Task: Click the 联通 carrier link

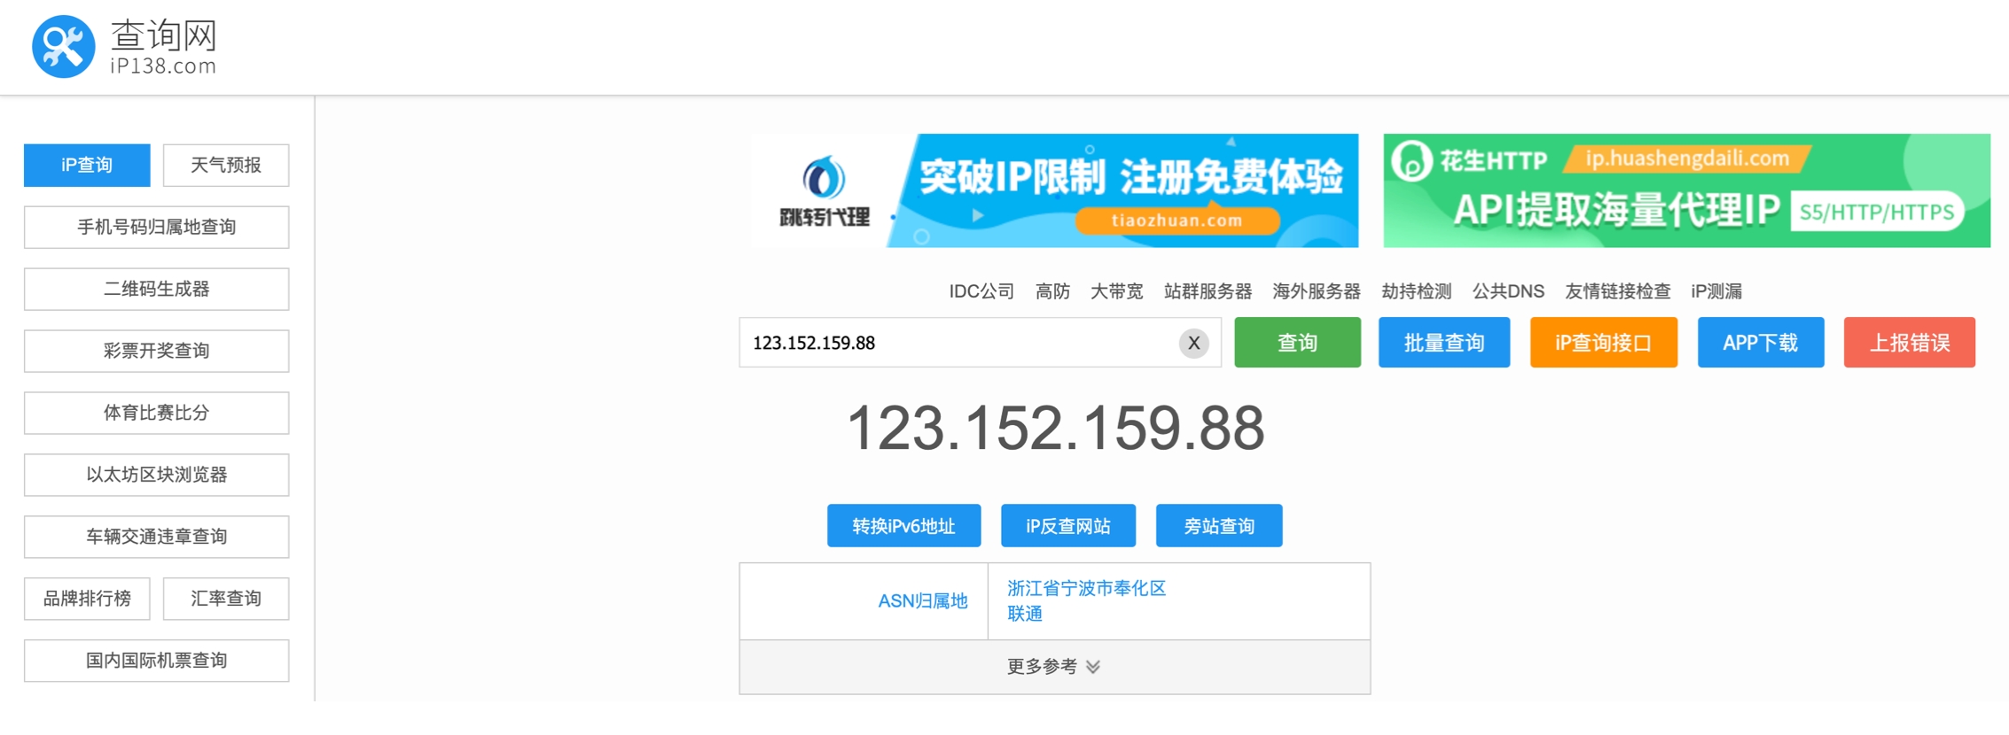Action: [x=1024, y=614]
